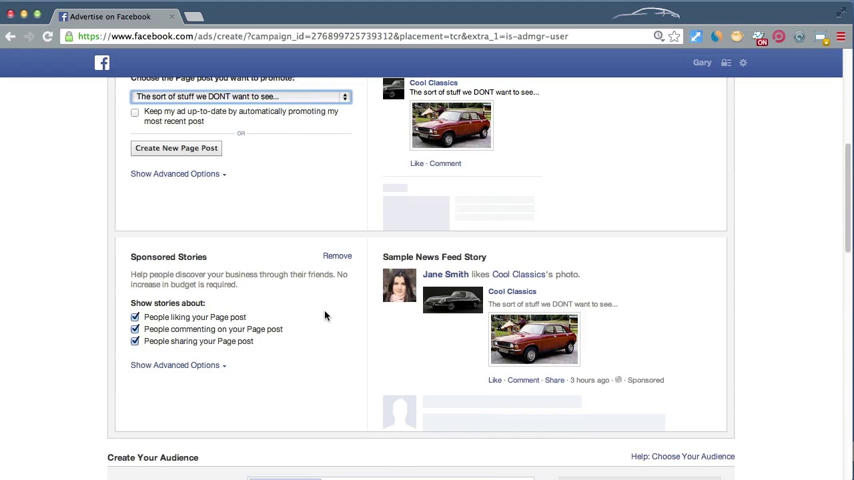Click the red car image in top preview
The width and height of the screenshot is (854, 480).
pyautogui.click(x=452, y=125)
